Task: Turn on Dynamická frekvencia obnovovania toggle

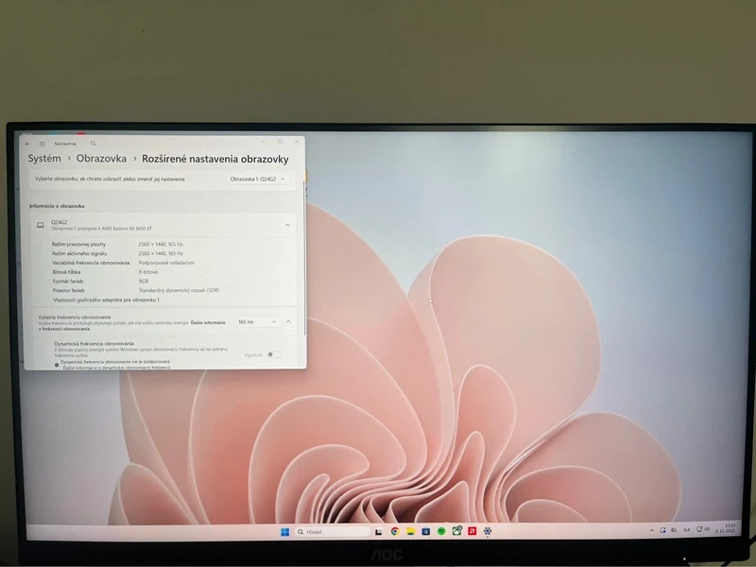Action: point(274,354)
